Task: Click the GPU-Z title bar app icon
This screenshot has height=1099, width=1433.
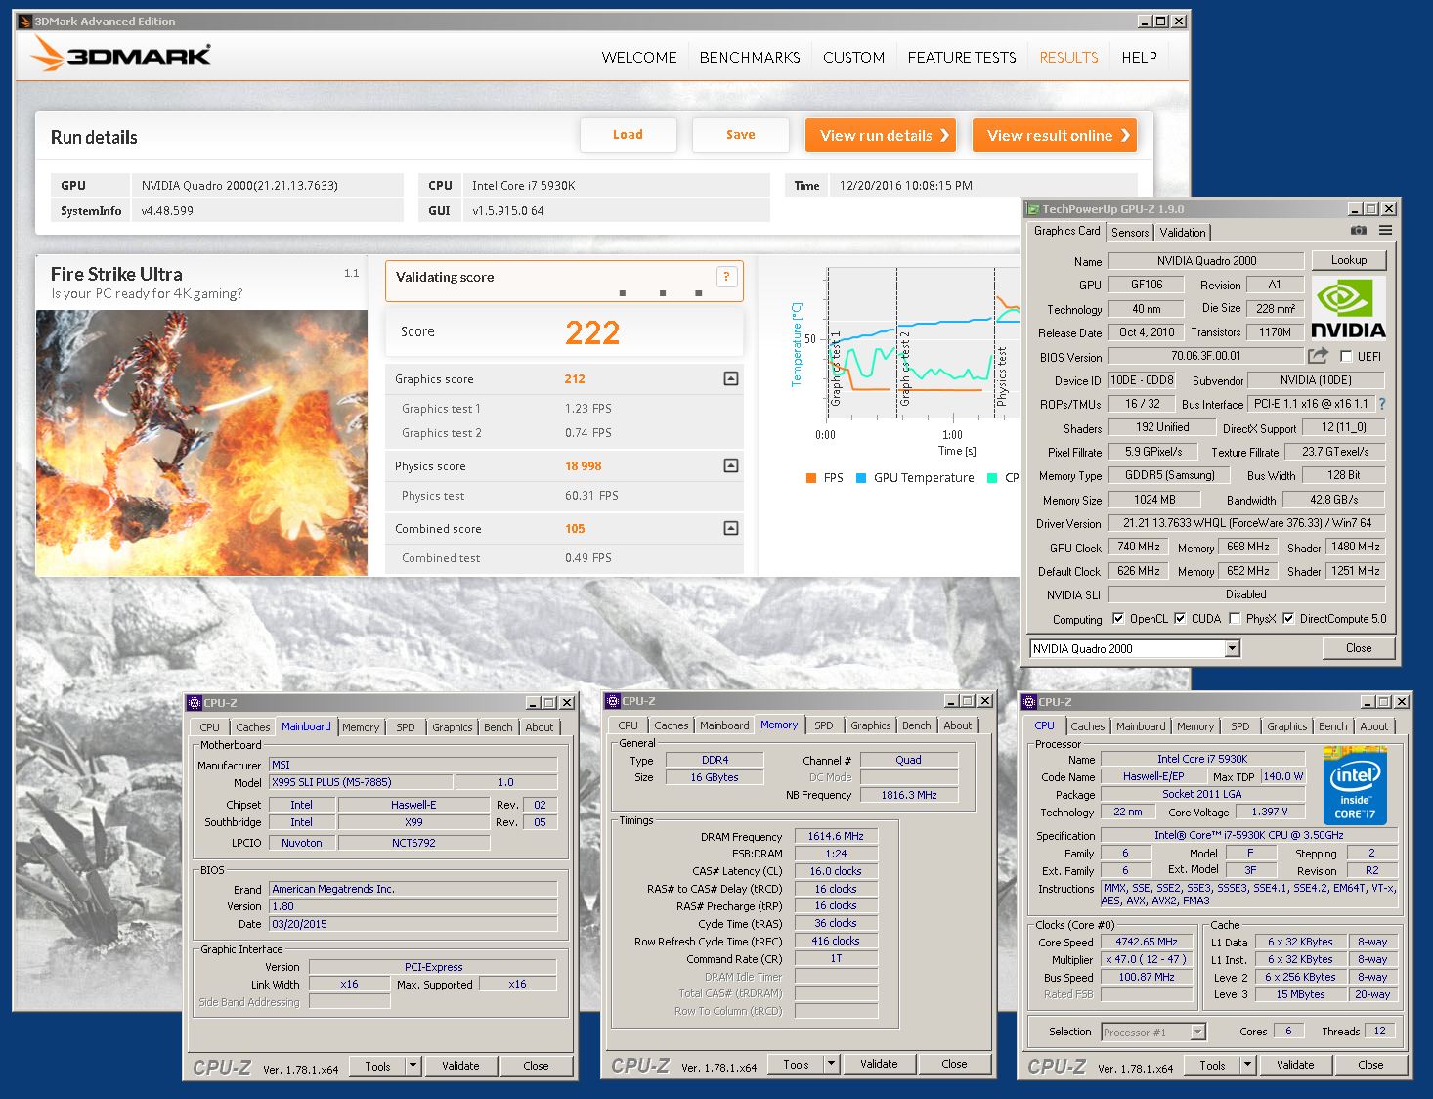Action: point(1032,209)
